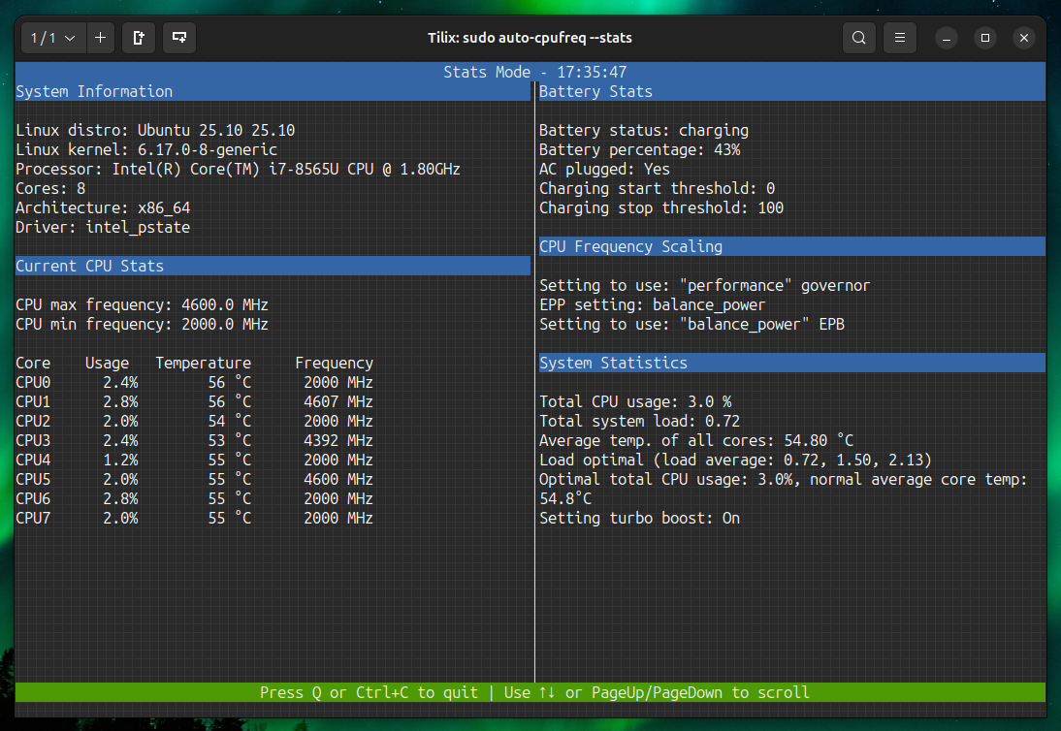
Task: Click CPU1 frequency value 4607 MHz
Action: pos(338,401)
